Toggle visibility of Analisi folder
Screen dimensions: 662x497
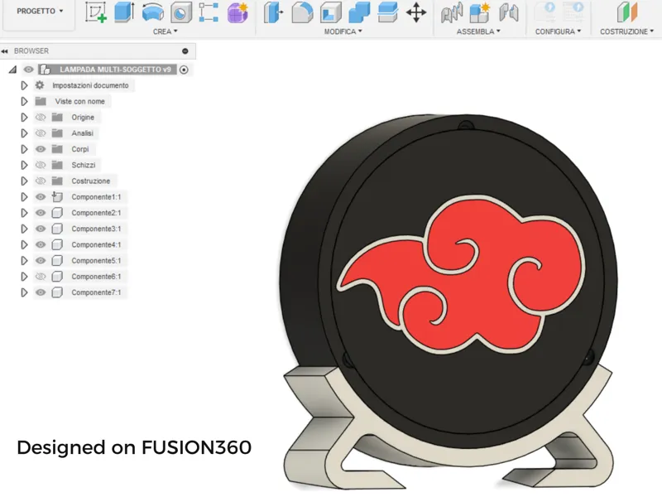(40, 133)
